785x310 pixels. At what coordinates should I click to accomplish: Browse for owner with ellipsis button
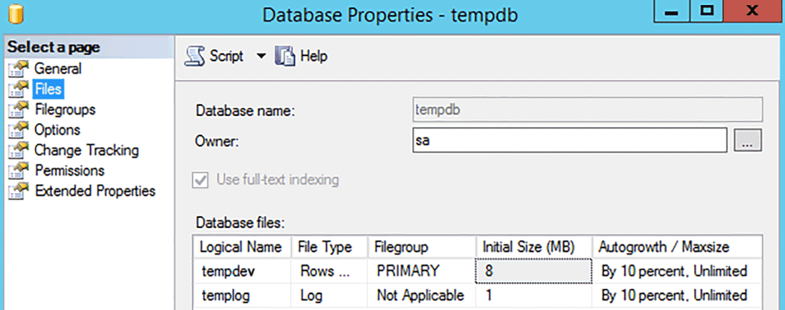coord(748,141)
